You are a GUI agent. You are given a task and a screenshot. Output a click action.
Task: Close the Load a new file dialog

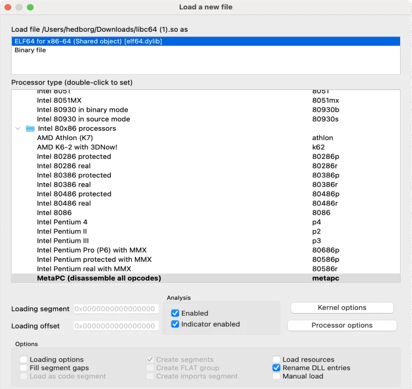pos(8,7)
